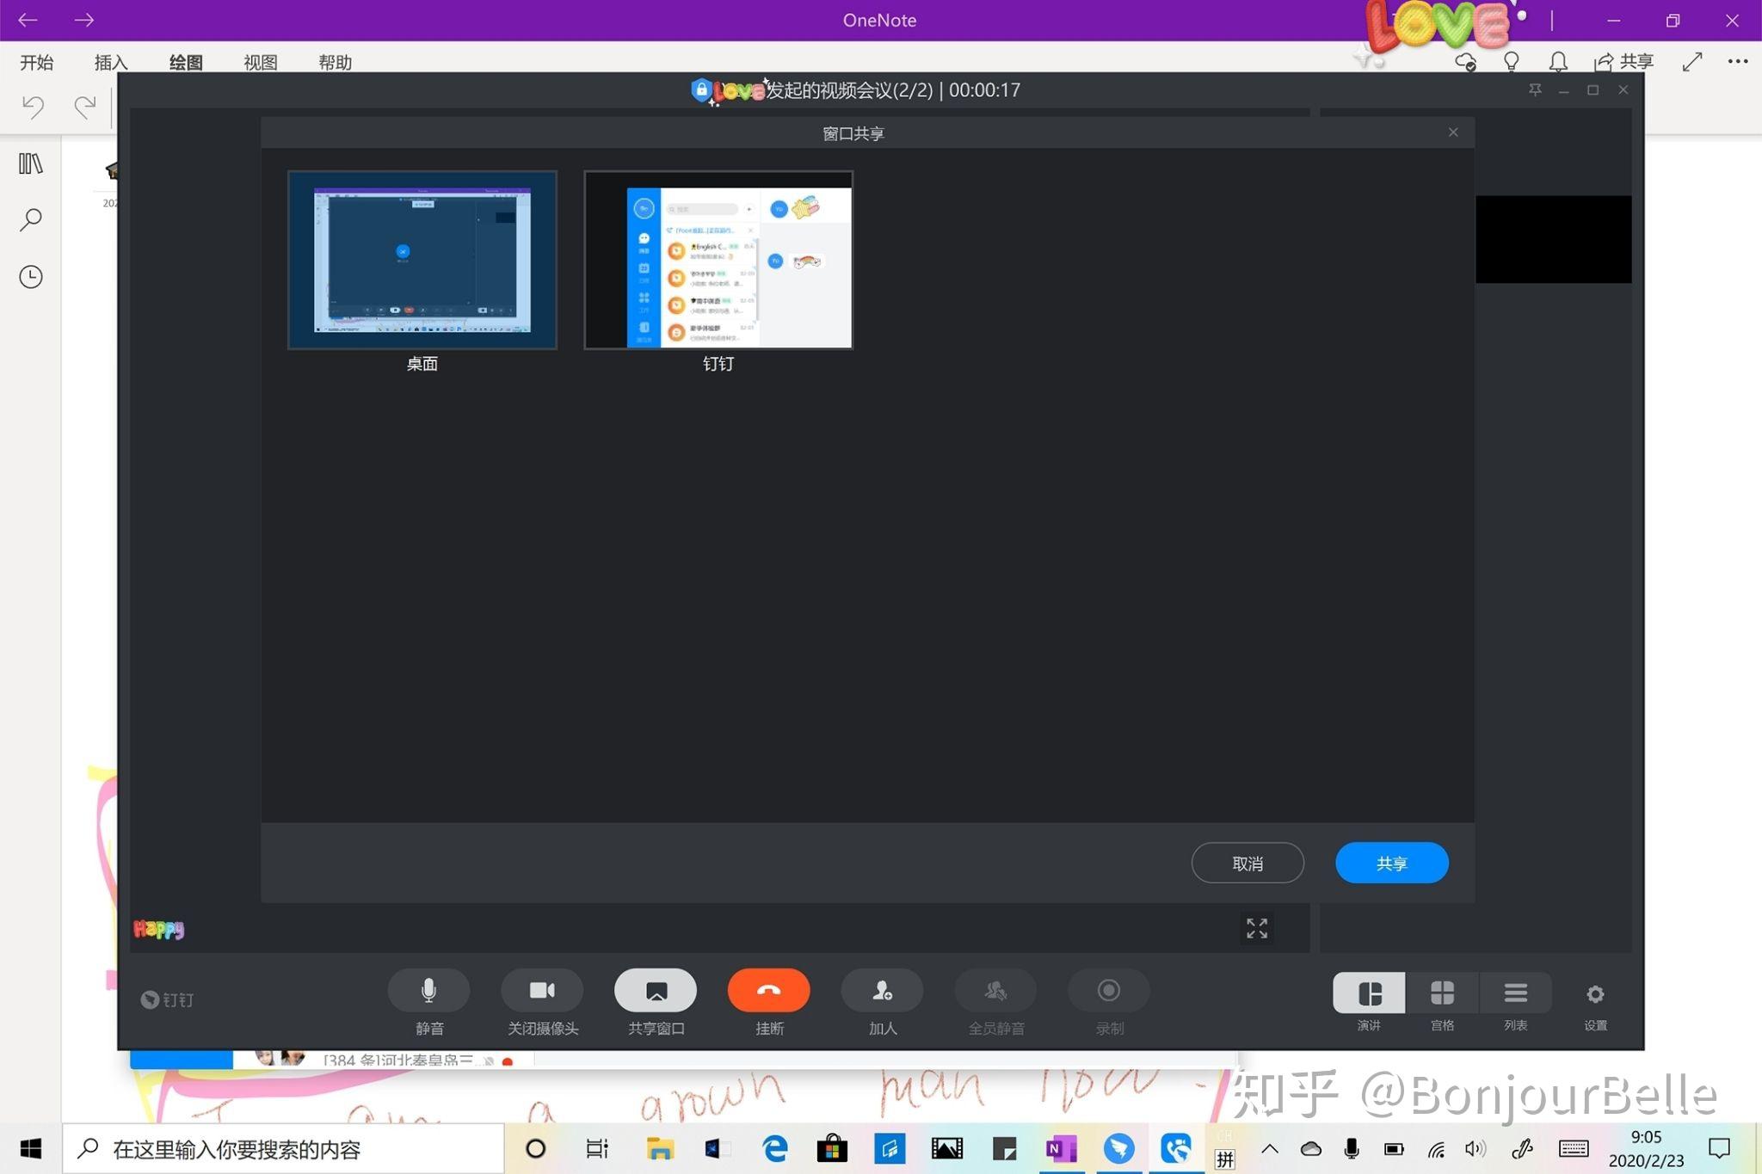1762x1174 pixels.
Task: Click the 共享窗口 share window icon
Action: click(656, 991)
